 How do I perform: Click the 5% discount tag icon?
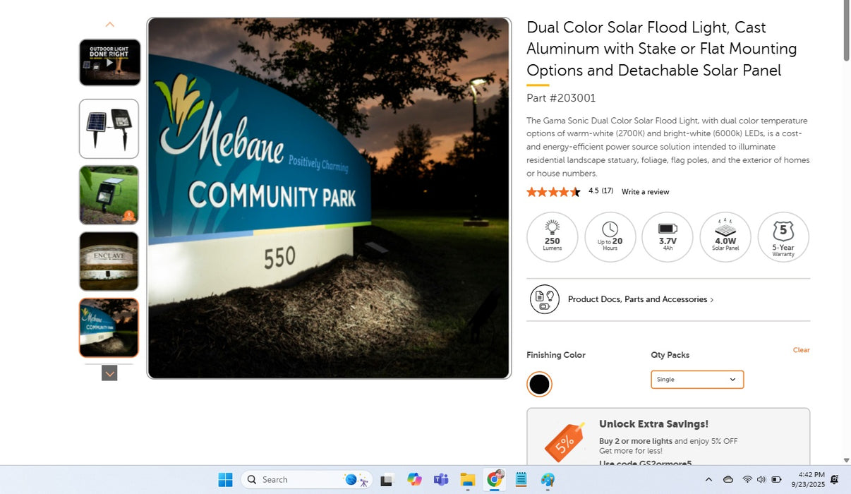click(564, 442)
